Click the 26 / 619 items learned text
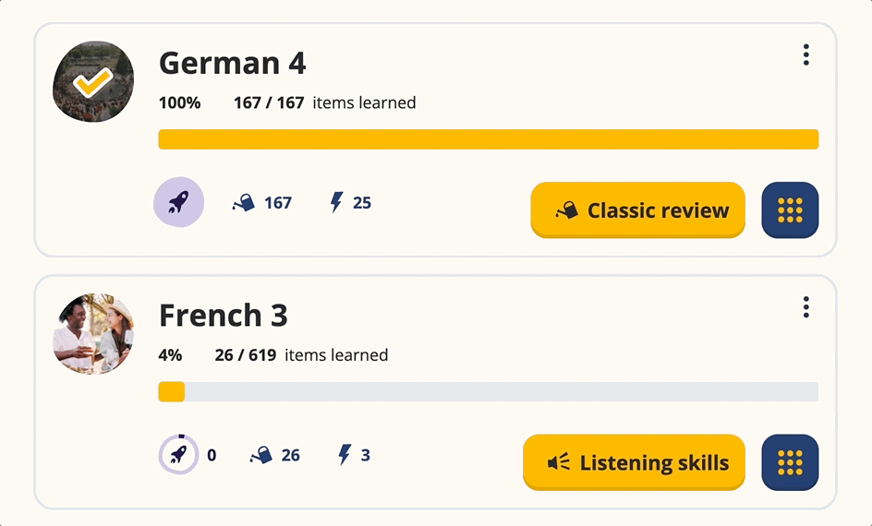Viewport: 872px width, 526px height. pos(301,354)
